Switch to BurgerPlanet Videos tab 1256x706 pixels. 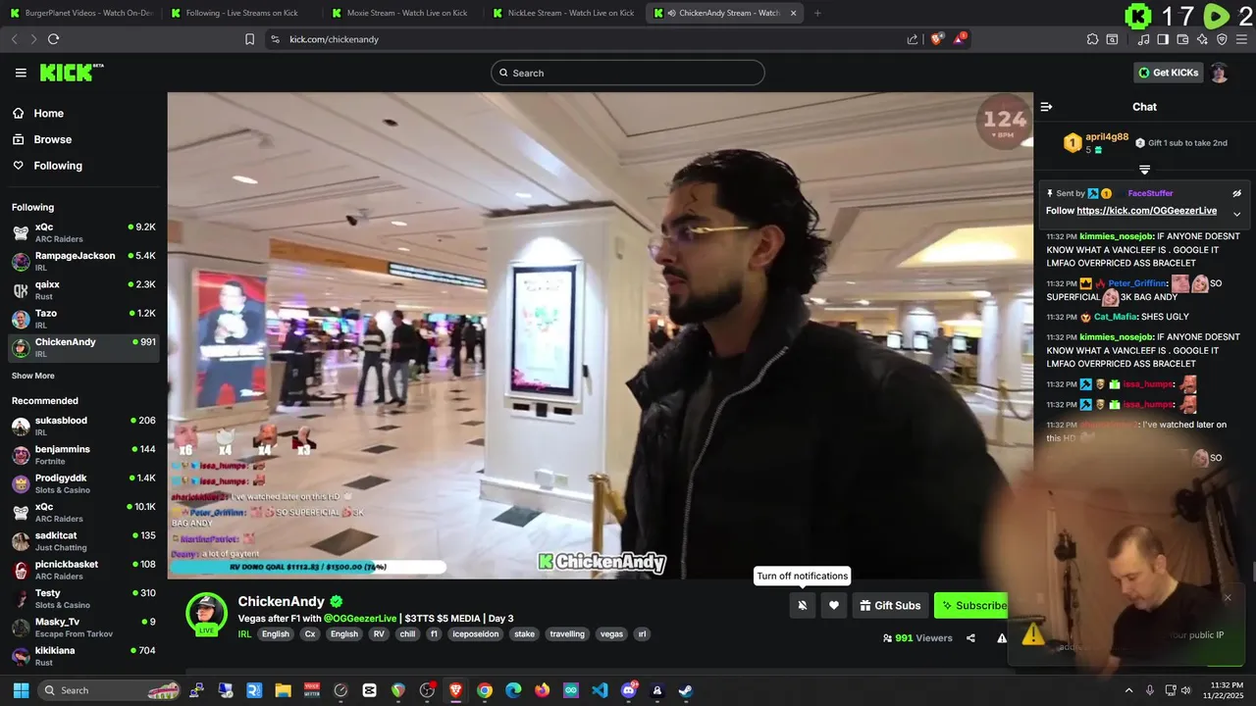[x=79, y=13]
